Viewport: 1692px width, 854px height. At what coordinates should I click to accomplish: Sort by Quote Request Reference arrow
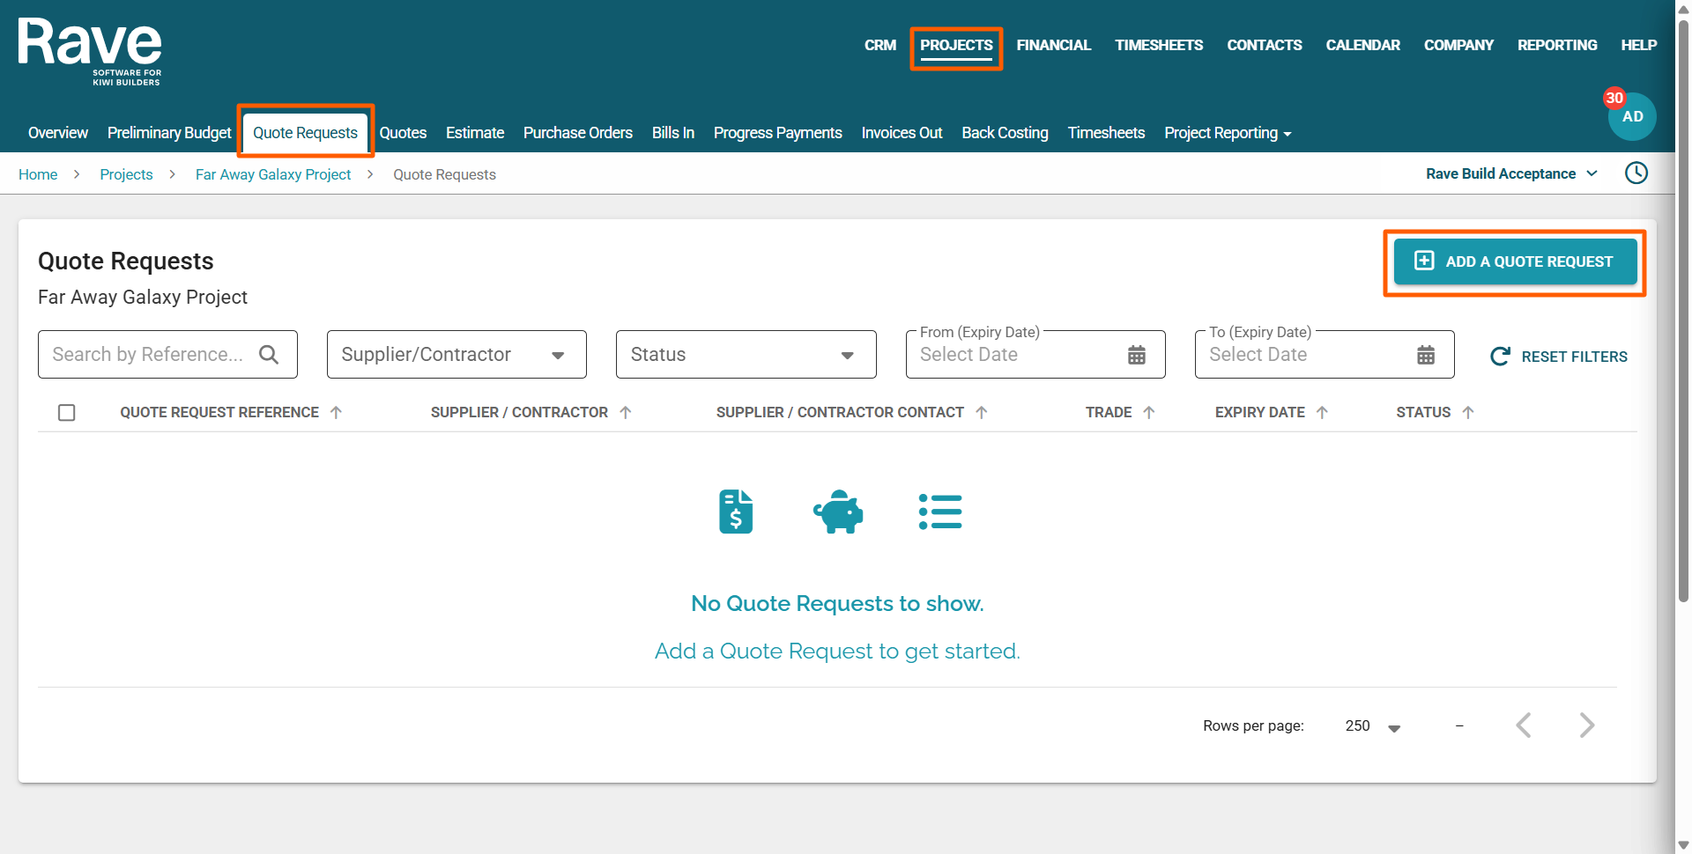[x=336, y=412]
